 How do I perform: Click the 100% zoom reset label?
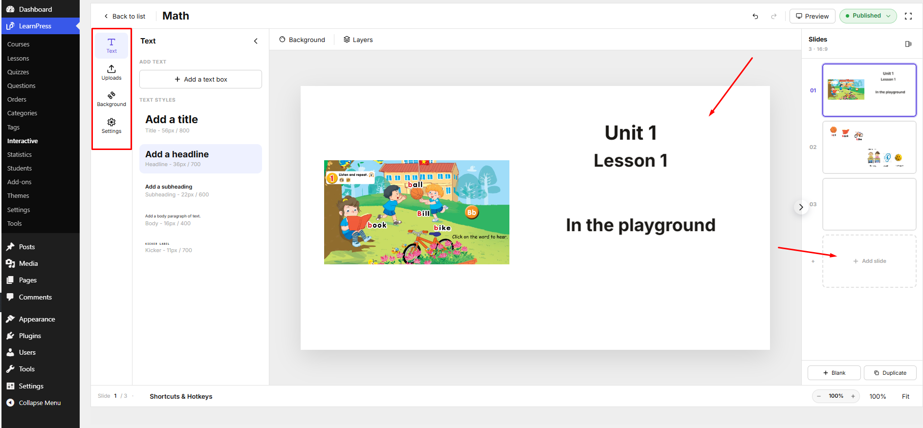(x=878, y=396)
